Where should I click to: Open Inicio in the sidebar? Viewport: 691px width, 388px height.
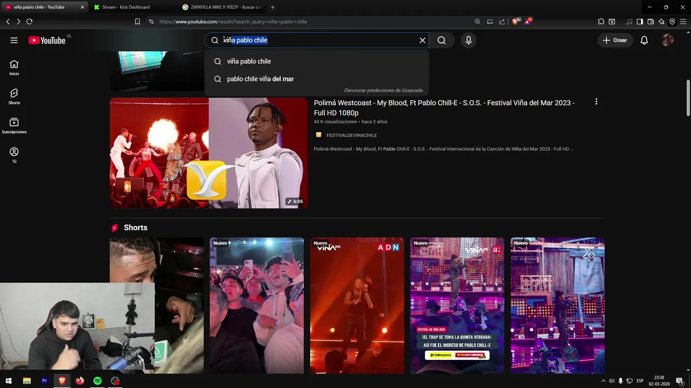pyautogui.click(x=14, y=67)
